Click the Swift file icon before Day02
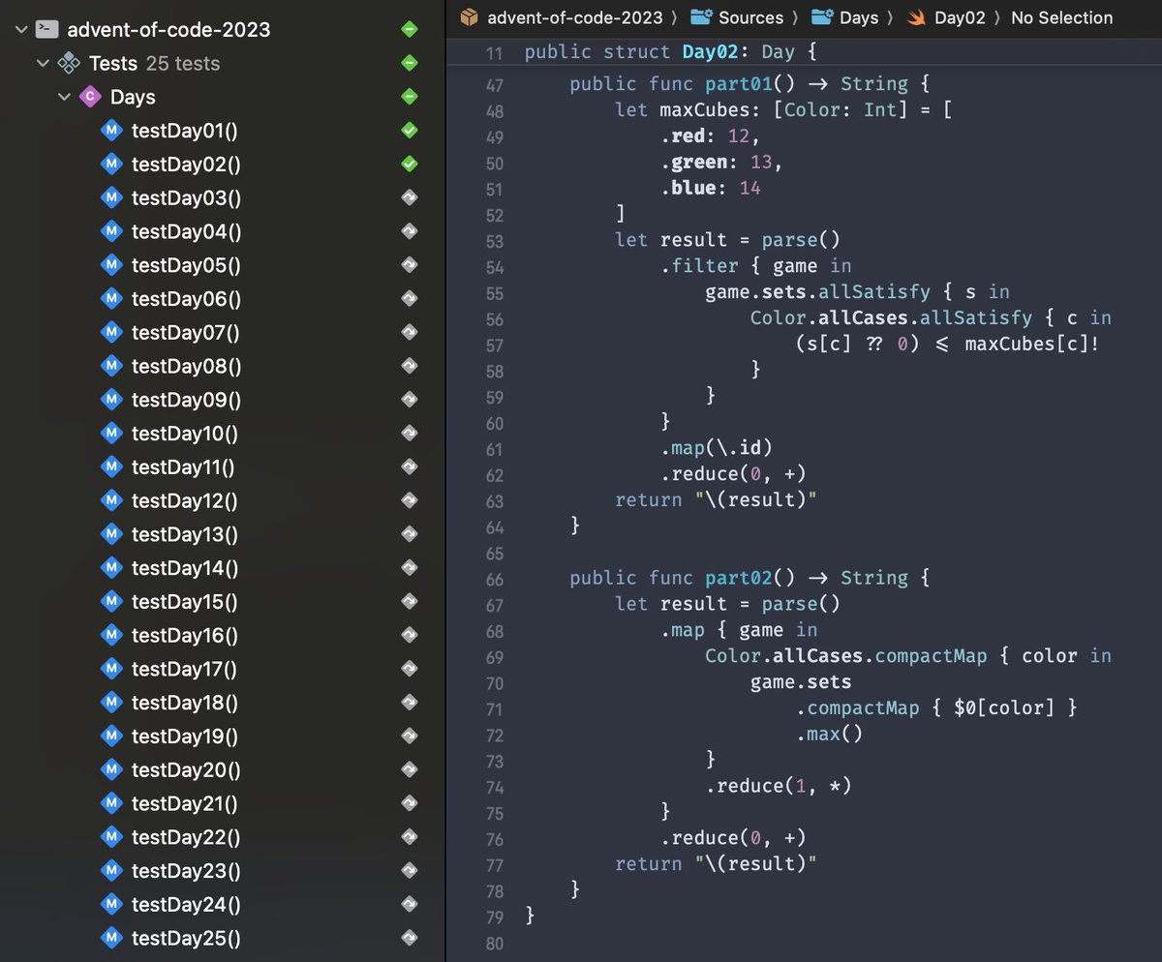This screenshot has height=962, width=1162. click(x=916, y=17)
